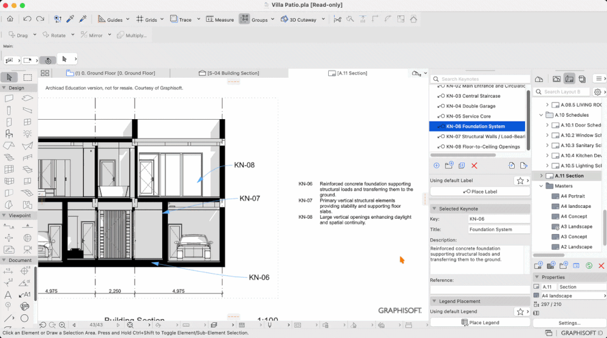The width and height of the screenshot is (607, 338).
Task: Select the Pick Up Parameters eyedropper
Action: coord(70,19)
